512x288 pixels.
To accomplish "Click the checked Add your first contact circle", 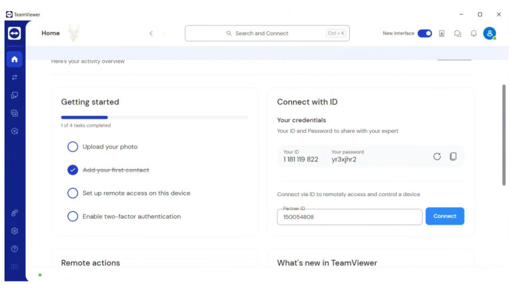I will 73,170.
